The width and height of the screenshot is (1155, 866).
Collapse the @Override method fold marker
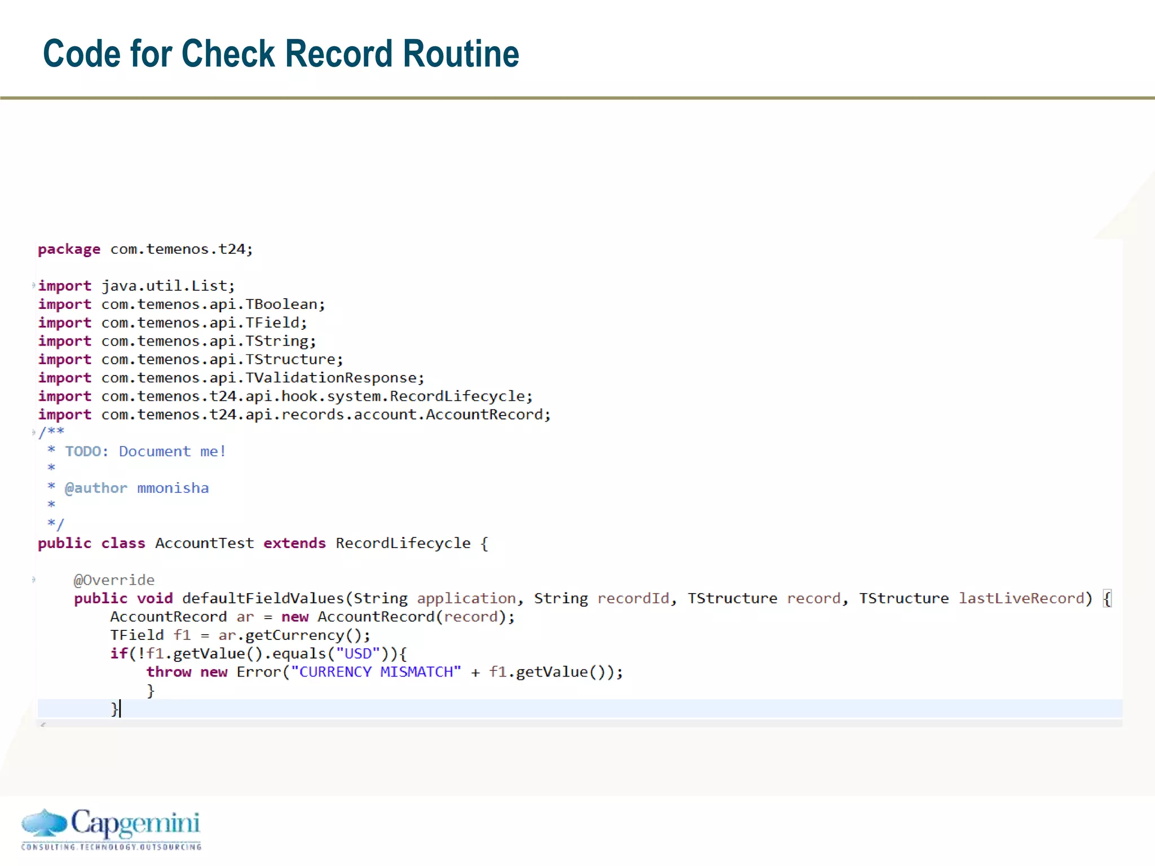[x=34, y=579]
